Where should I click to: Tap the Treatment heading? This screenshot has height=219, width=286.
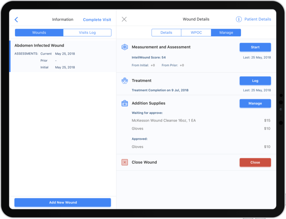coord(142,81)
